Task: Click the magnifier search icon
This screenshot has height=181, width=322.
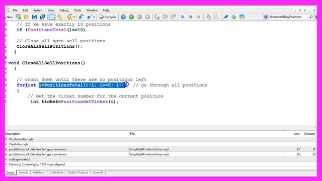Action: coord(311,17)
